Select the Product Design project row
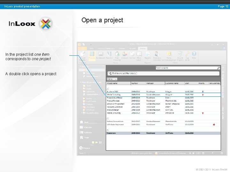Viewport: 230px width, 172px height. click(x=163, y=110)
